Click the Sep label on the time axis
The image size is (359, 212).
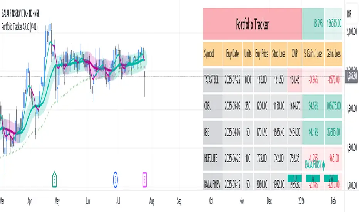[x=179, y=201]
